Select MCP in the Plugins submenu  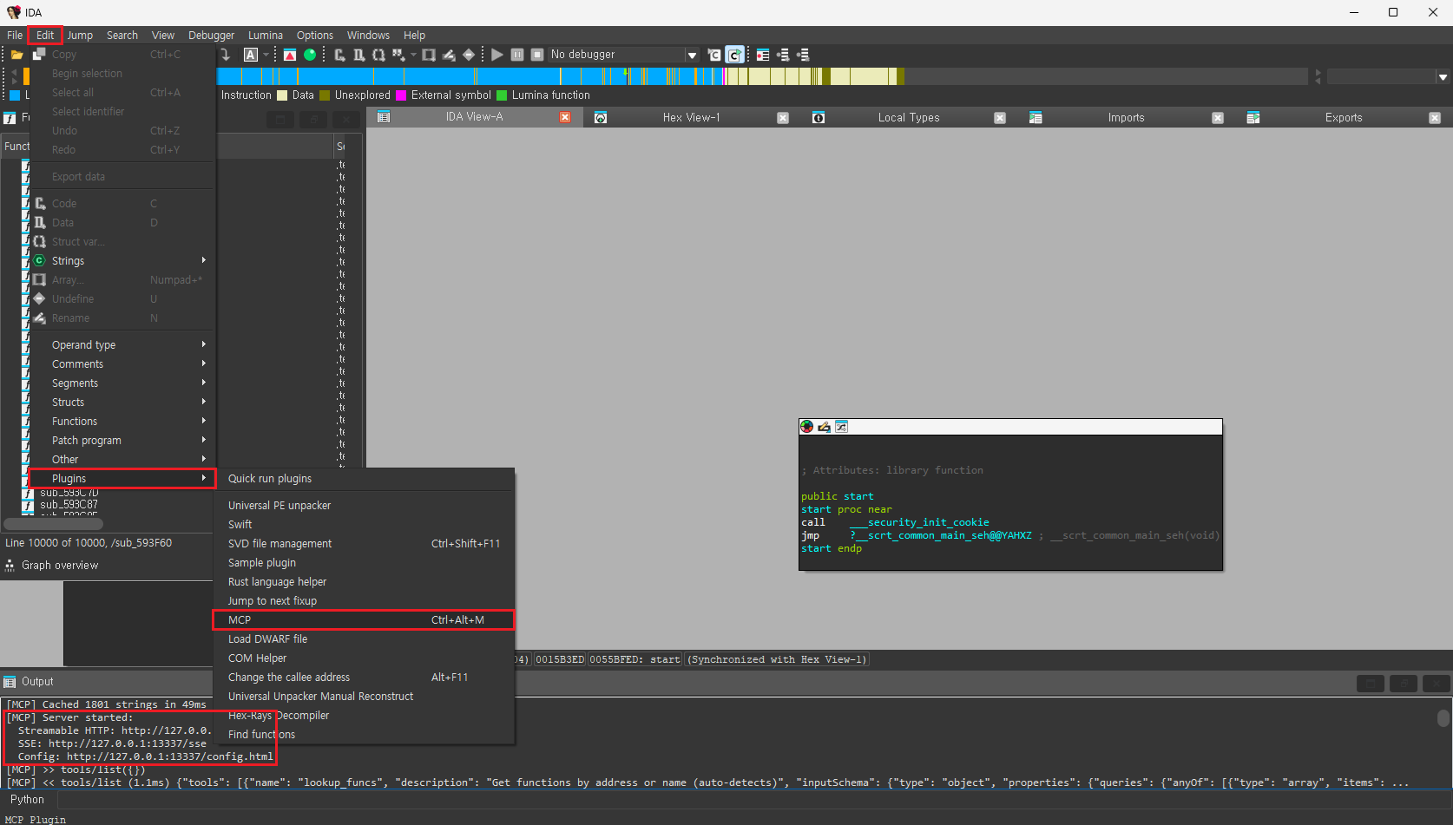pyautogui.click(x=364, y=620)
